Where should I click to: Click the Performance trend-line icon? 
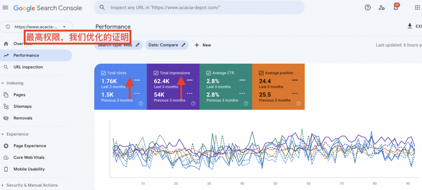point(6,56)
